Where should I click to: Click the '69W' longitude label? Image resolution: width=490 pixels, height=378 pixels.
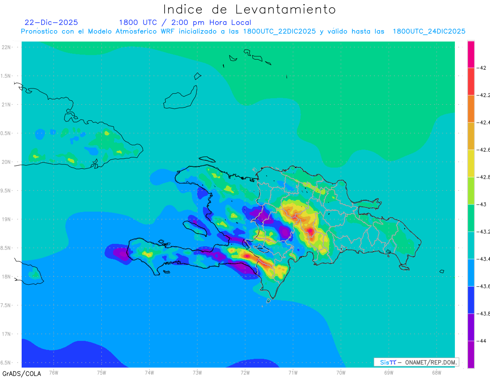tap(389, 372)
